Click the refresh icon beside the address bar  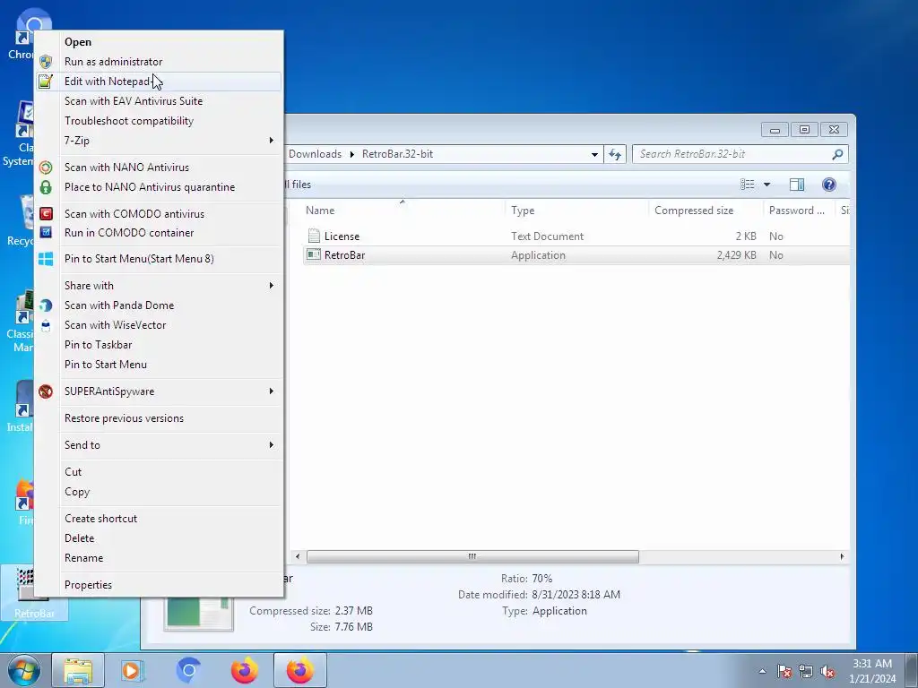pyautogui.click(x=615, y=154)
